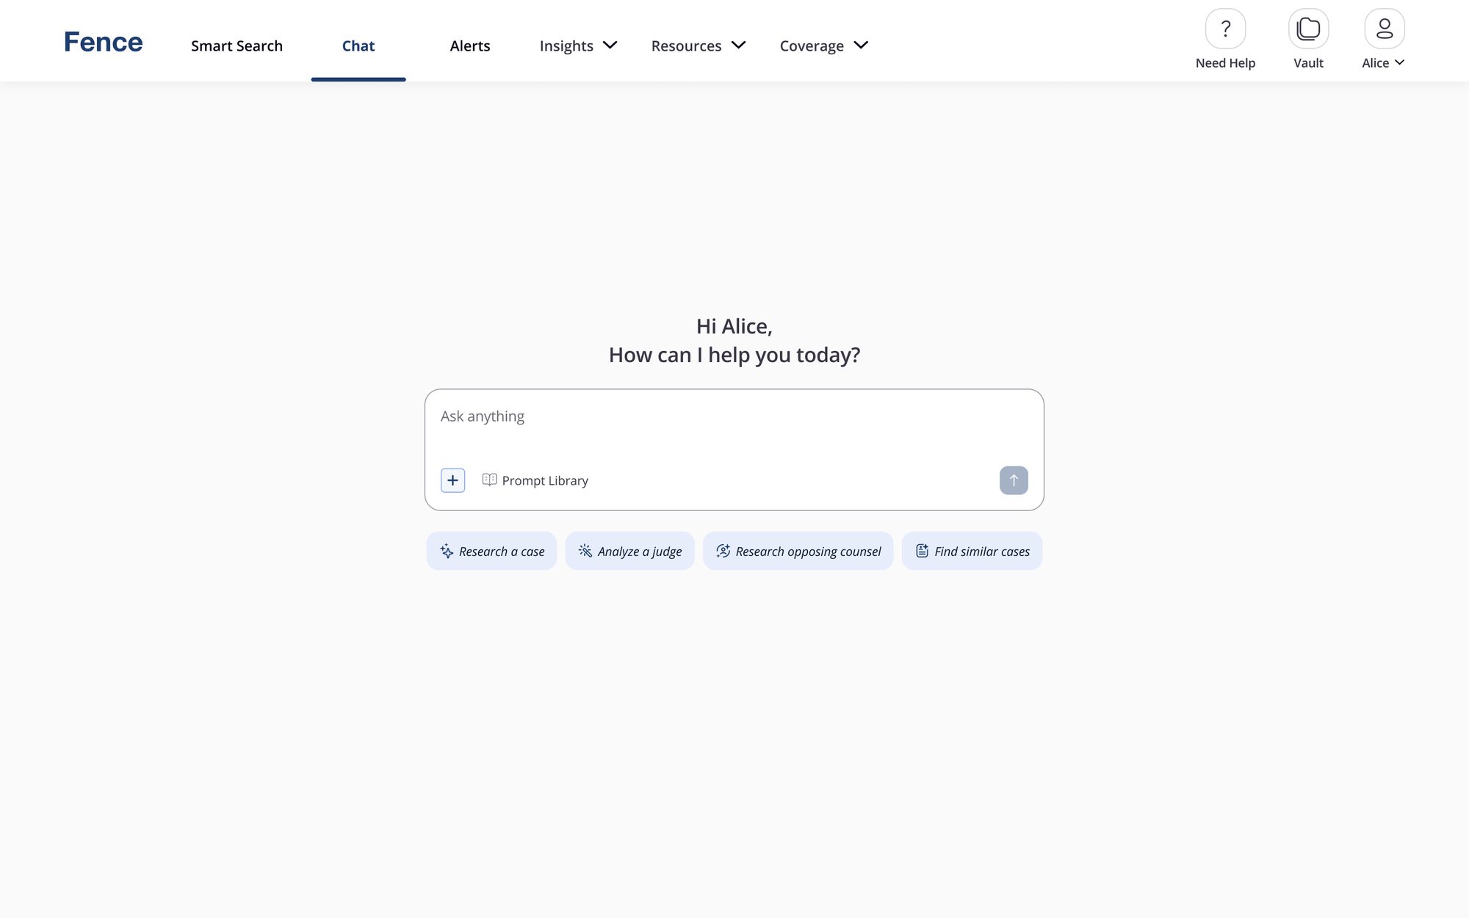Open the Prompt Library link text
The height and width of the screenshot is (918, 1469).
(545, 480)
